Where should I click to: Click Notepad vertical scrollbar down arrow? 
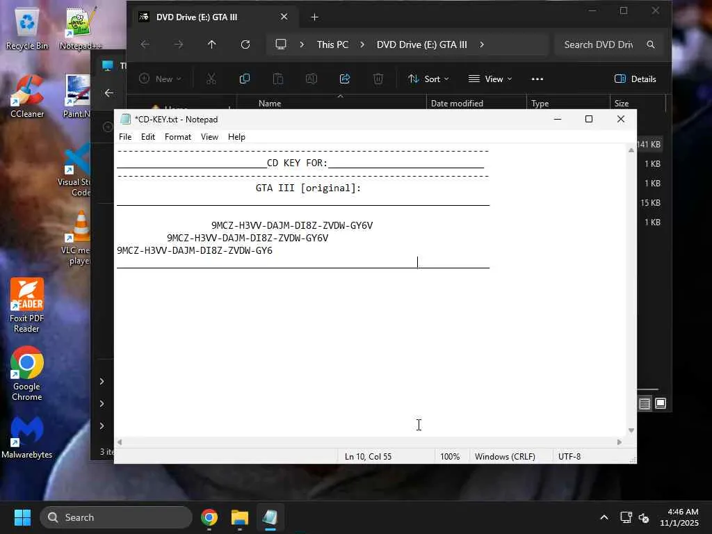631,430
